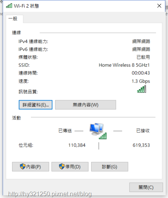Image resolution: width=168 pixels, height=198 pixels.
Task: Disable the adapter with 停用(D)
Action: [70, 167]
